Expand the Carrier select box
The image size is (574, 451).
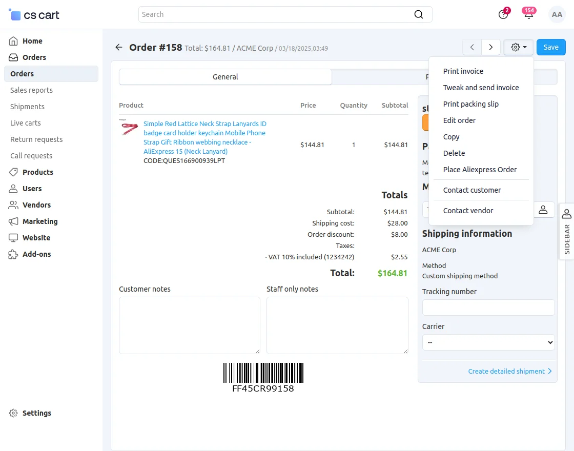[488, 342]
